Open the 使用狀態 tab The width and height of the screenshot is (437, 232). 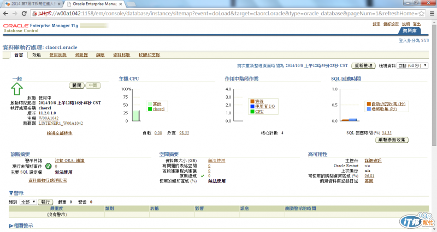tap(58, 55)
